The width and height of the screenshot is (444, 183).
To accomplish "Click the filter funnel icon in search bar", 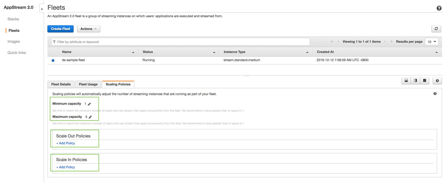I will click(x=55, y=41).
